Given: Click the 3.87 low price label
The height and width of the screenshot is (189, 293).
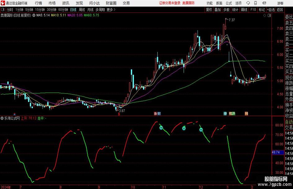Looking at the screenshot, I should [x=122, y=110].
